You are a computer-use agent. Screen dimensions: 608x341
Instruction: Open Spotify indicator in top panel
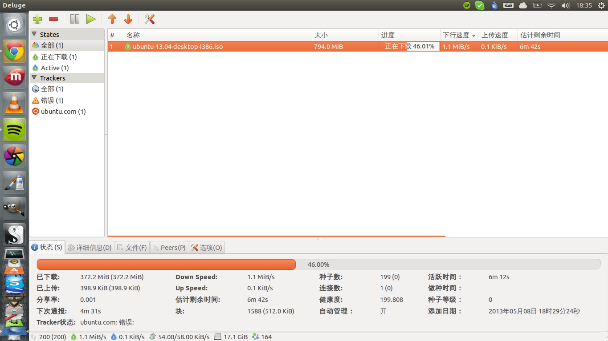(467, 5)
